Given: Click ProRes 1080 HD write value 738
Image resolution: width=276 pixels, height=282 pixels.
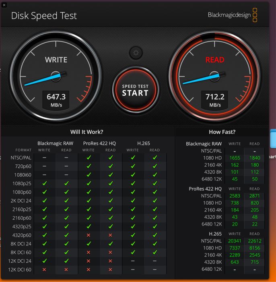Looking at the screenshot, I should pos(235,203).
